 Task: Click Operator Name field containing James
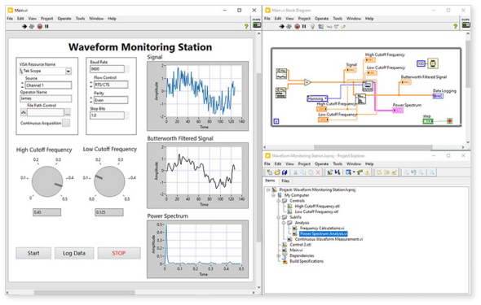pyautogui.click(x=46, y=98)
